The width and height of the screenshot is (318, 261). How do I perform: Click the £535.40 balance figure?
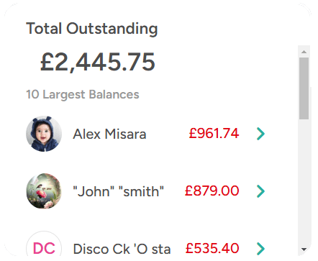tap(212, 248)
